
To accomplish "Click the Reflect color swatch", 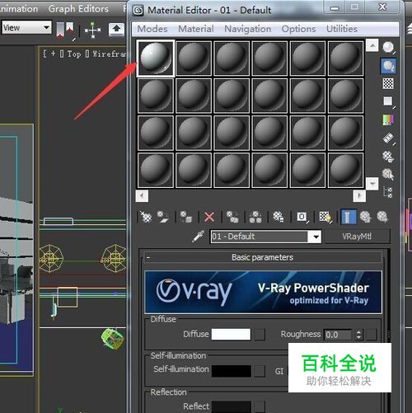I will pos(231,407).
